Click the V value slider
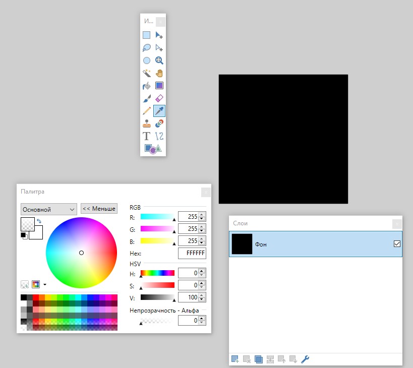The width and height of the screenshot is (413, 368). point(157,297)
